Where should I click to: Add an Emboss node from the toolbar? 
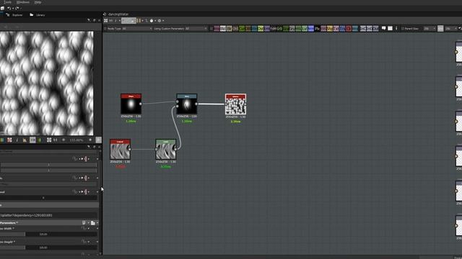[x=267, y=29]
